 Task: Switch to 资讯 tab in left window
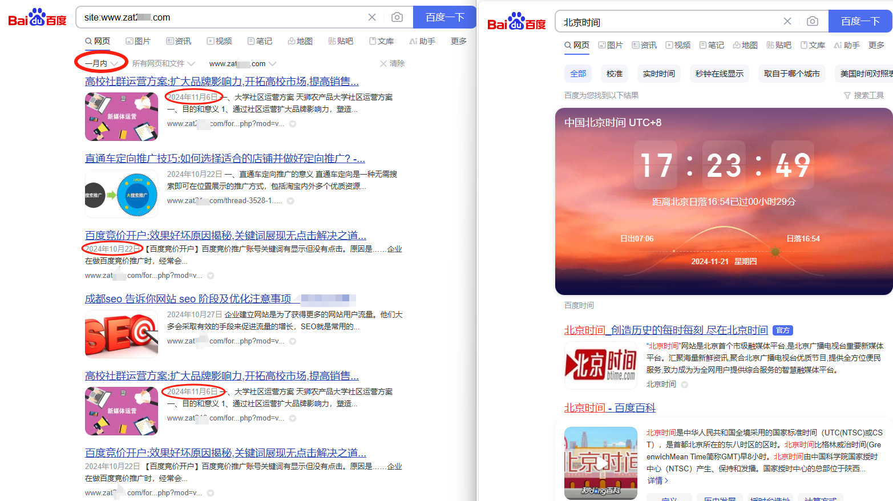point(179,41)
